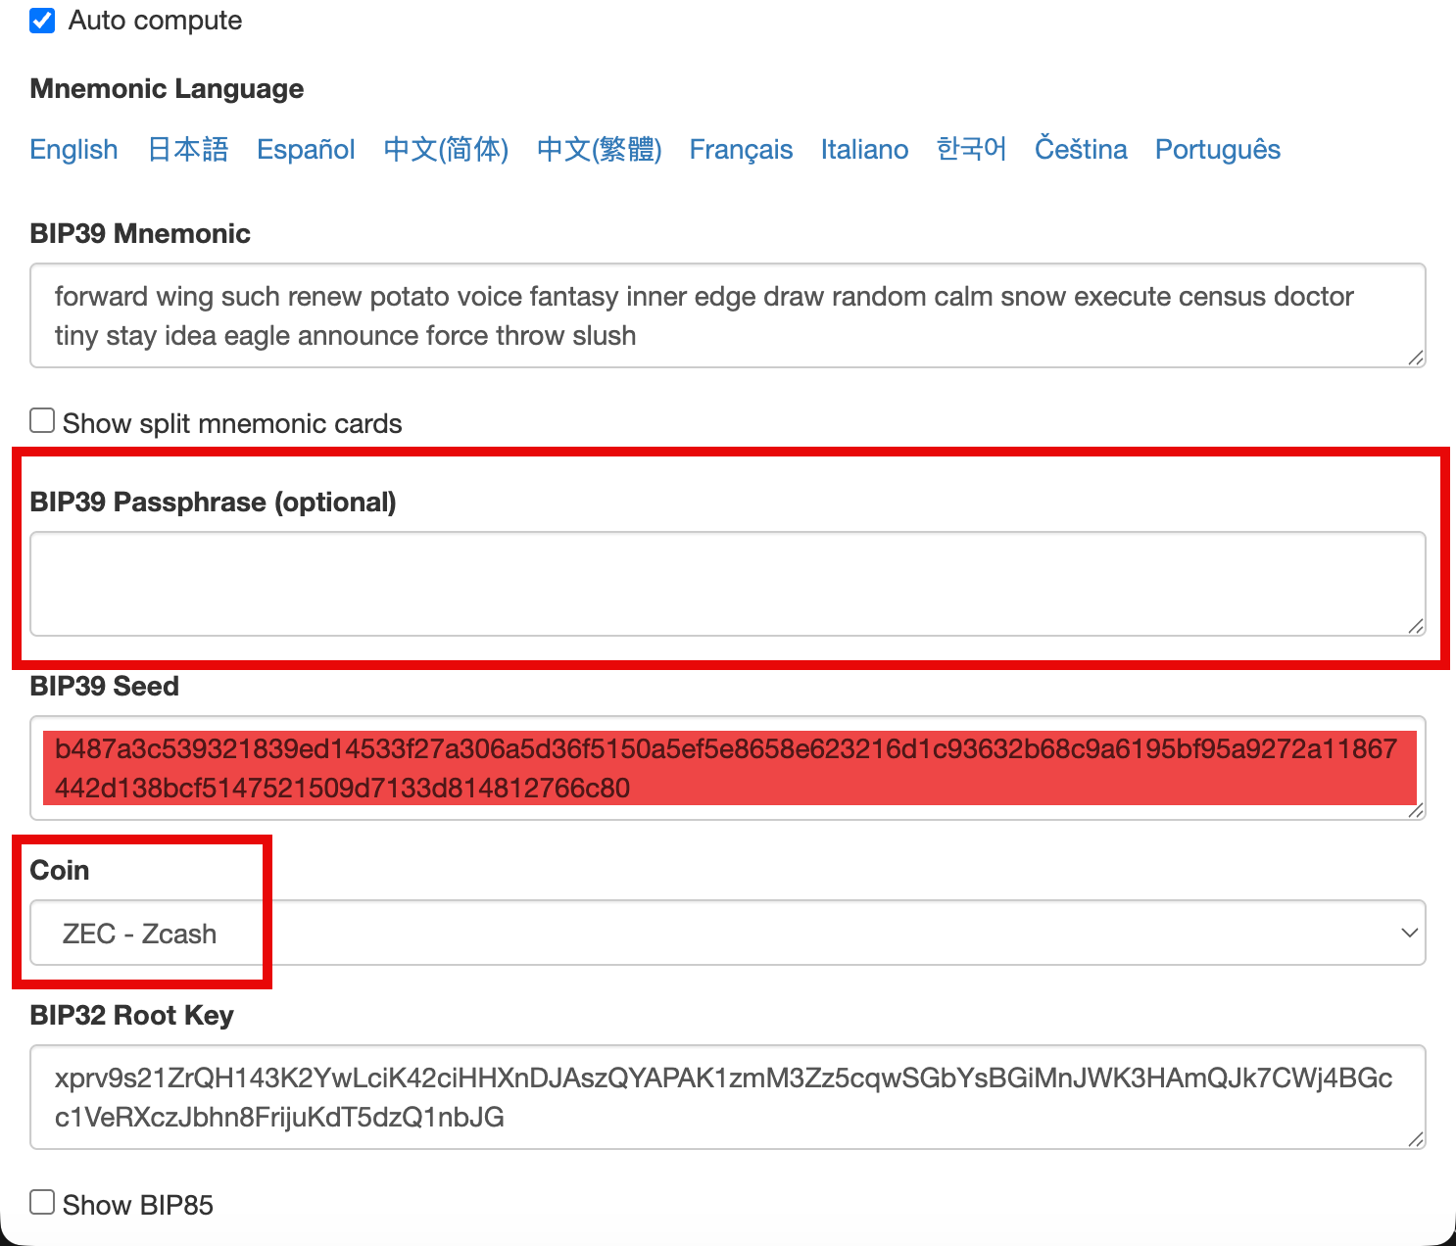The height and width of the screenshot is (1246, 1456).
Task: Tick the Show BIP85 checkbox
Action: pyautogui.click(x=42, y=1203)
